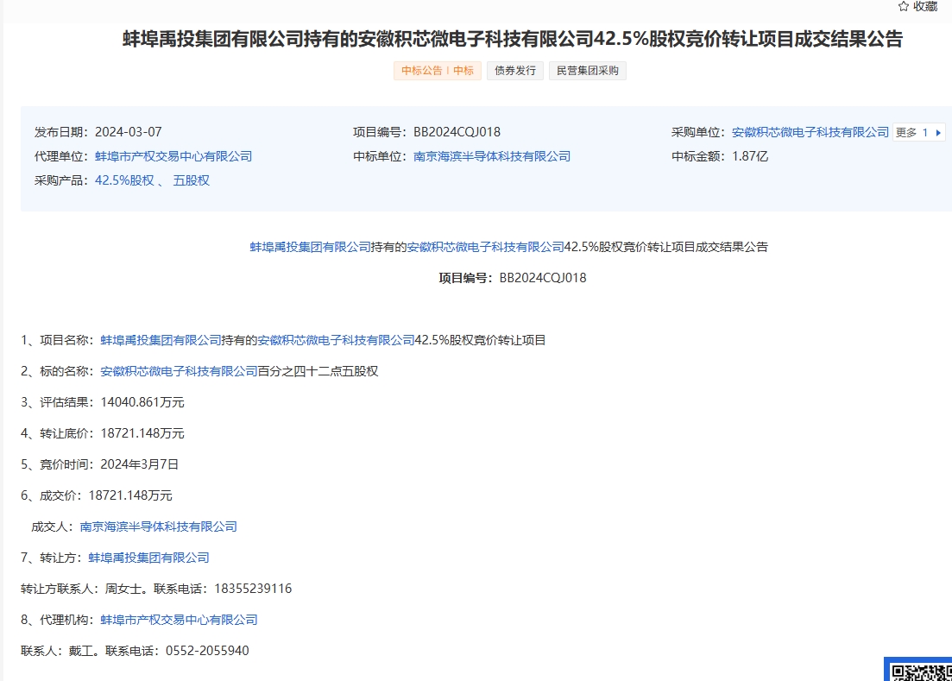Click the 发布日期 value 2024-03-07
Viewport: 952px width, 681px height.
click(128, 132)
